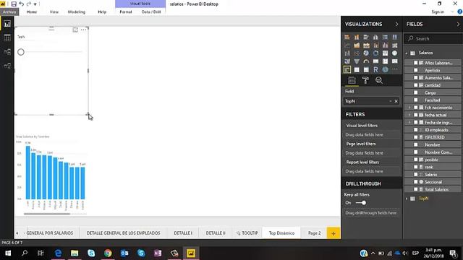Click the bar chart horizontal scrollbar
Image resolution: width=463 pixels, height=260 pixels.
tap(47, 214)
